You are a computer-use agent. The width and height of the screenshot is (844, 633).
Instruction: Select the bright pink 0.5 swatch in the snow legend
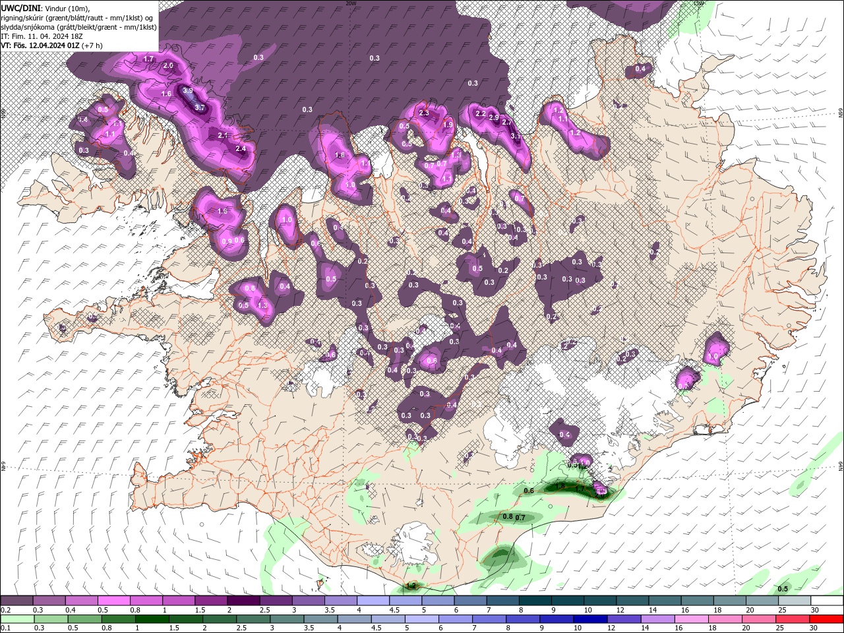coord(114,601)
